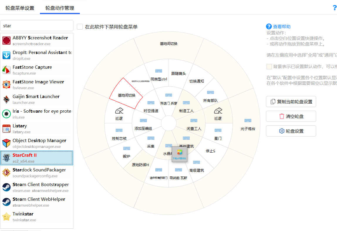
Task: Choose the FastStone Capture app icon
Action: tap(6, 70)
